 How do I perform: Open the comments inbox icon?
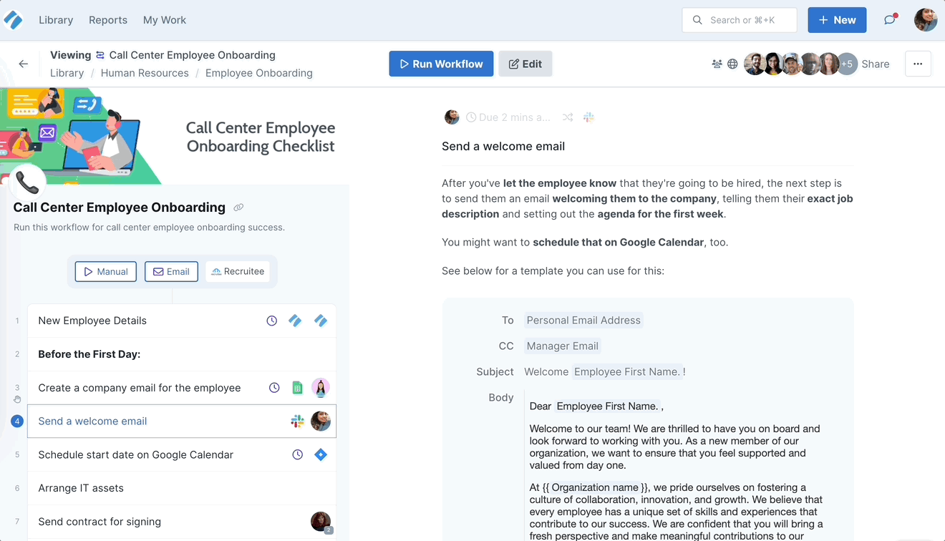(890, 20)
